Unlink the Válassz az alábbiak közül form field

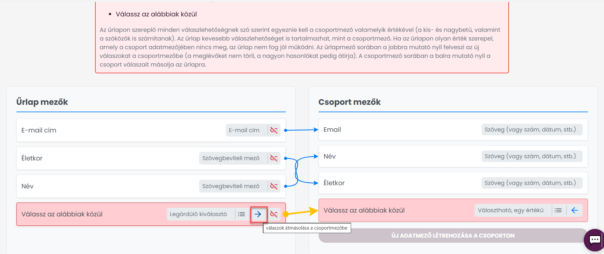pyautogui.click(x=274, y=214)
